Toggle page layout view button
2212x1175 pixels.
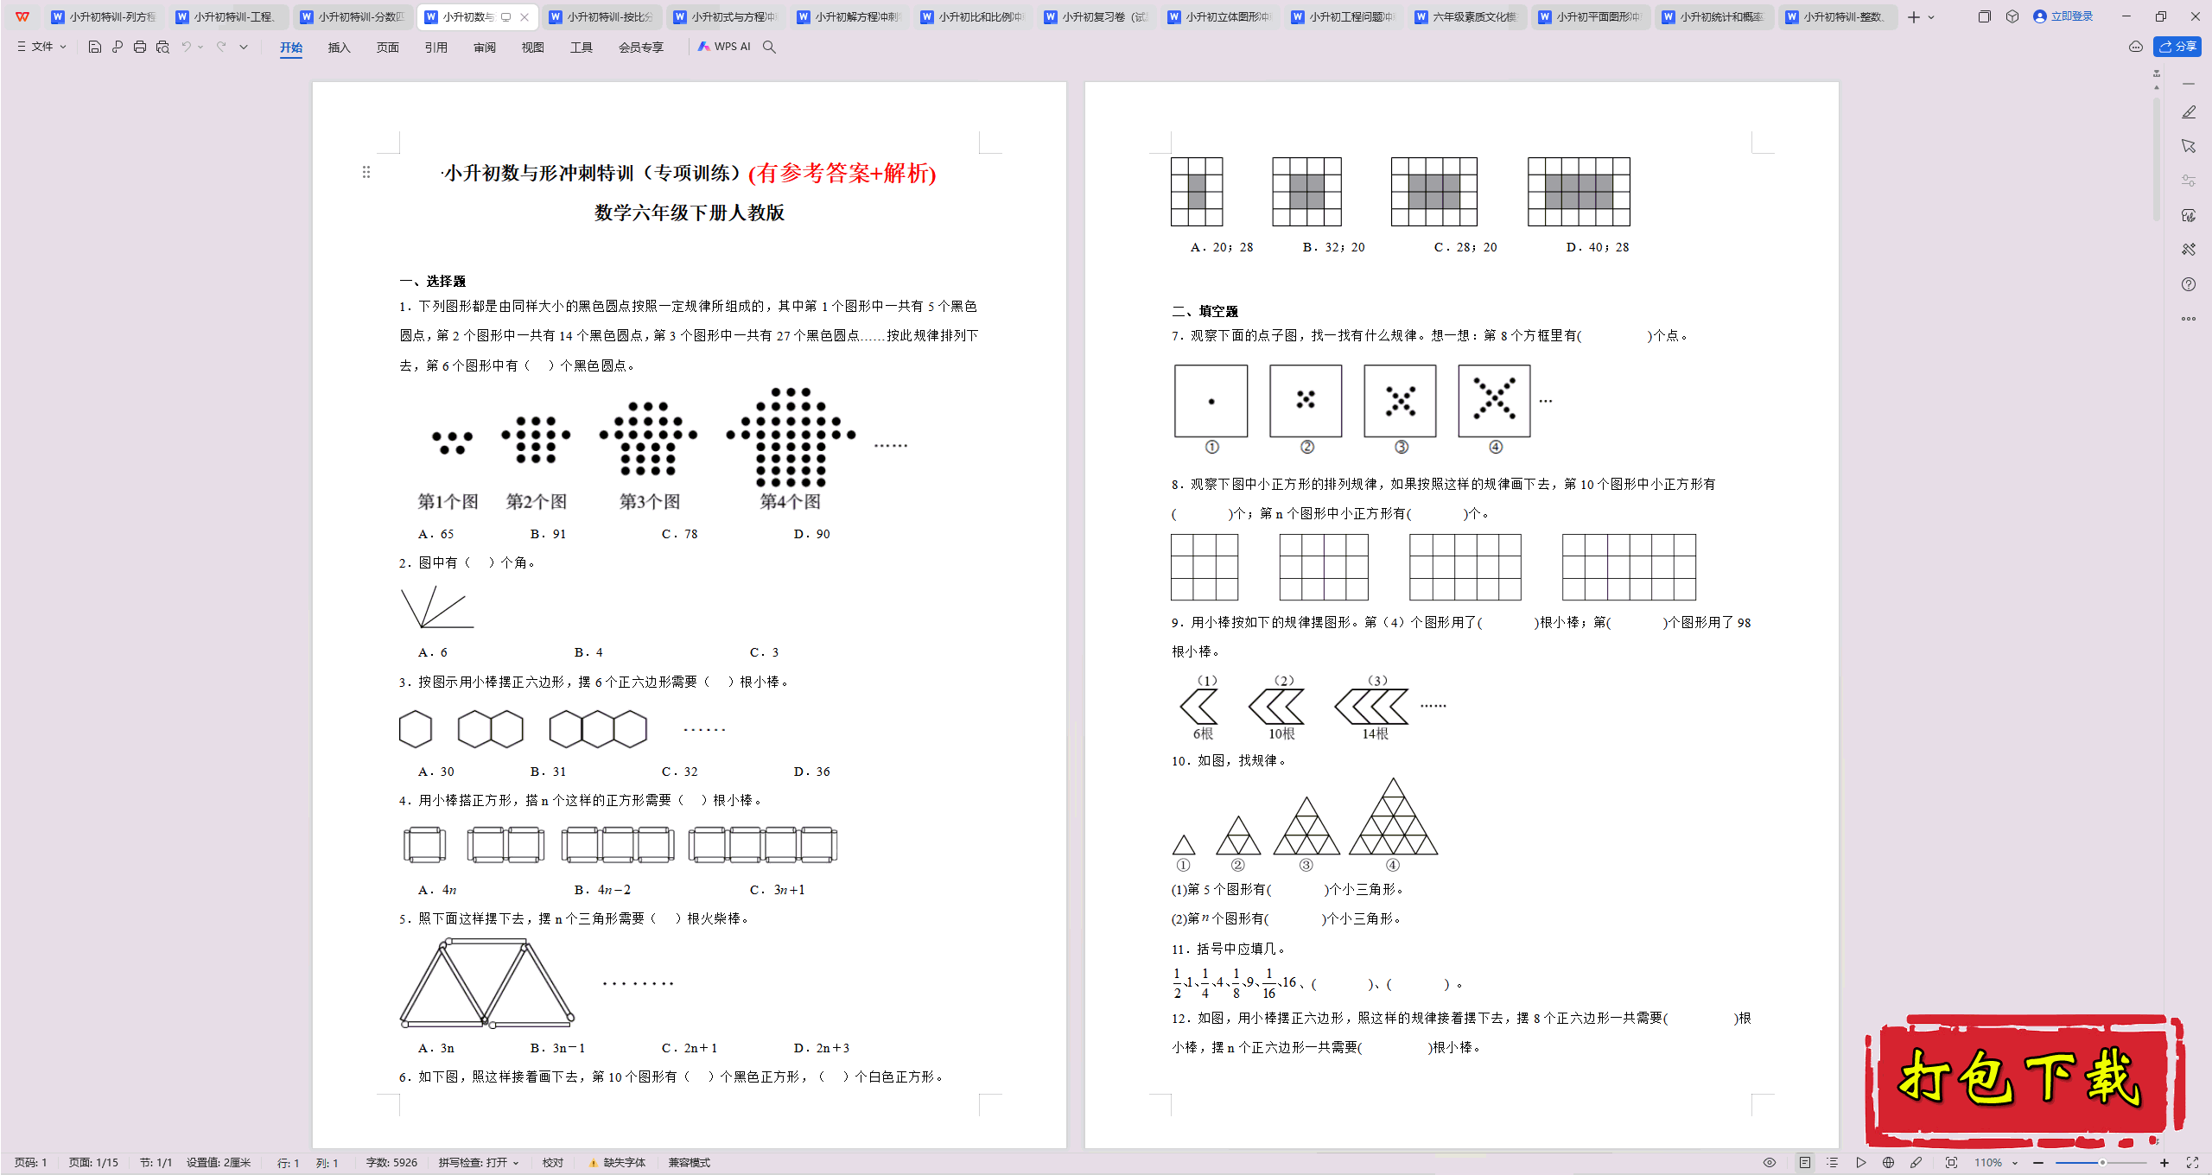pyautogui.click(x=1805, y=1163)
